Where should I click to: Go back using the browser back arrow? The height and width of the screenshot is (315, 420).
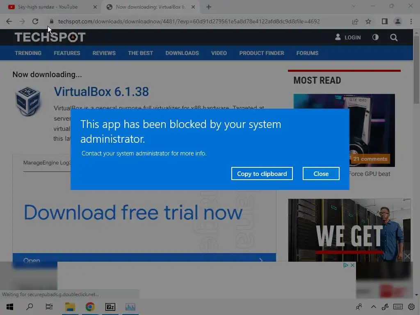tap(9, 21)
